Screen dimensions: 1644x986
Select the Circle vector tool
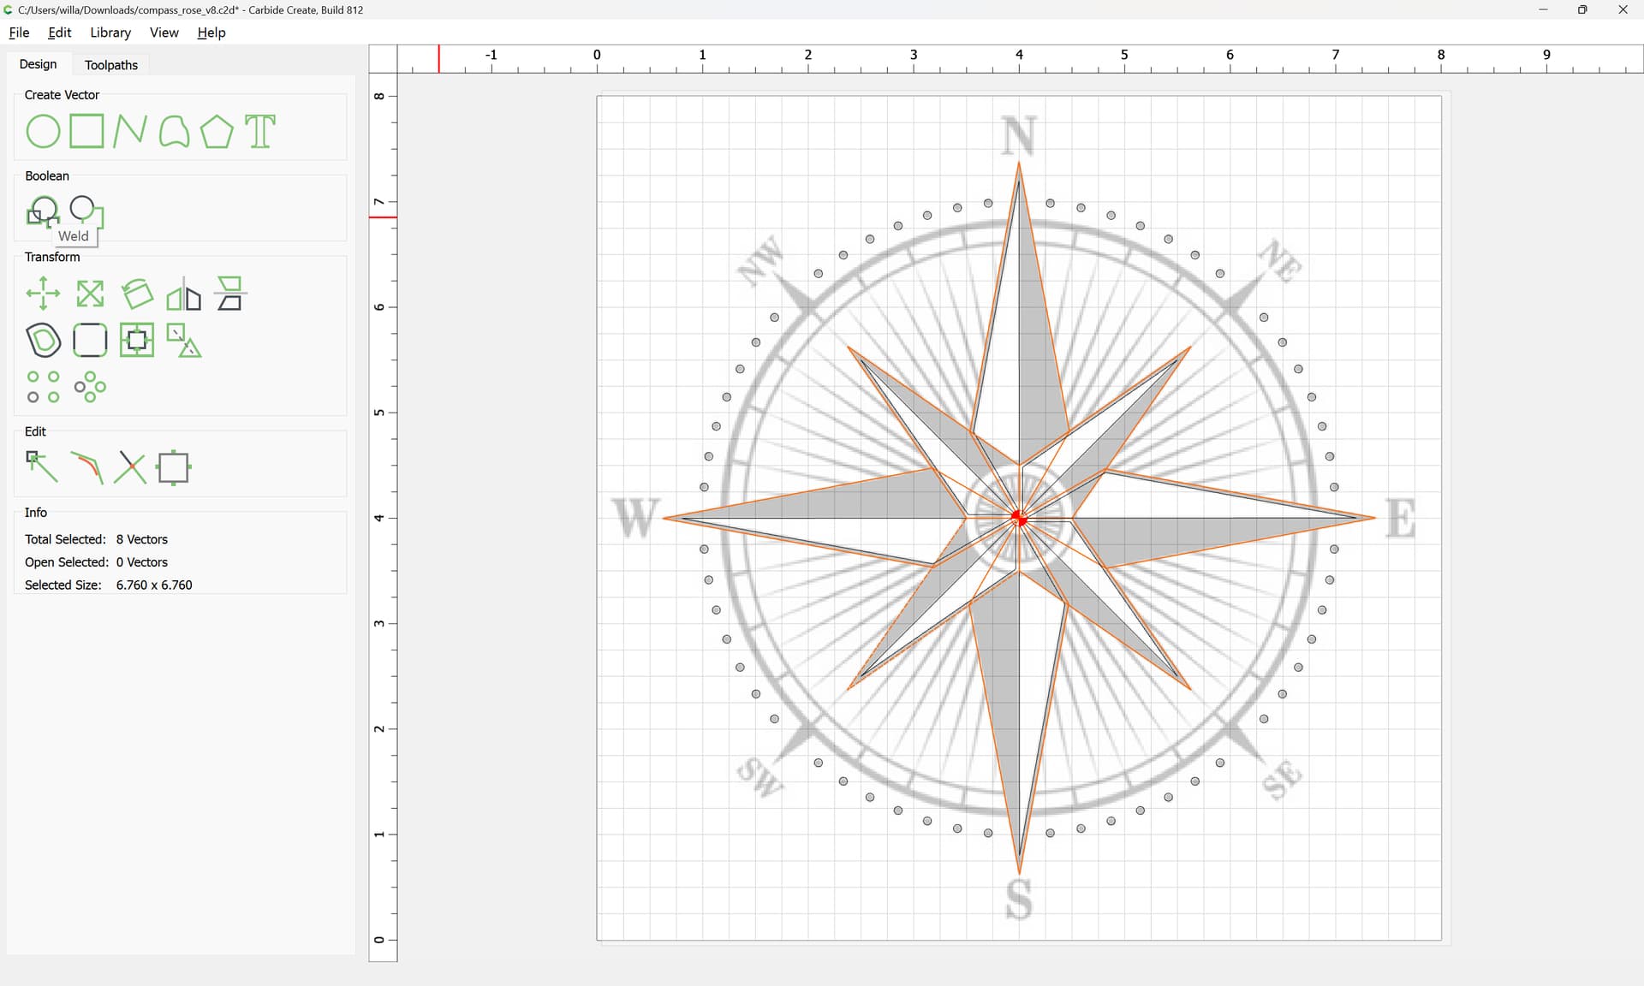[43, 132]
